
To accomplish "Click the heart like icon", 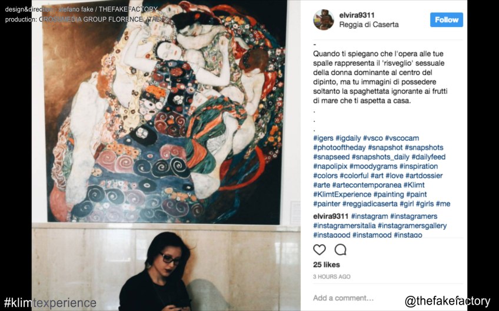I will tap(319, 250).
